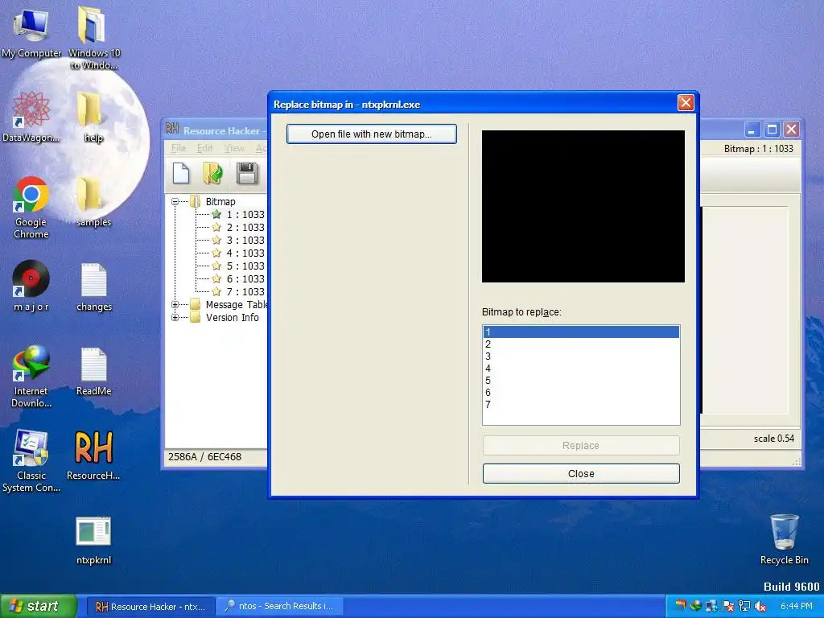Click the Open file folder icon in Resource Hacker
Image resolution: width=824 pixels, height=618 pixels.
point(212,173)
